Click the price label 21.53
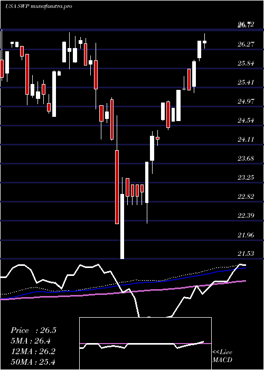This screenshot has height=370, width=264. tap(246, 254)
